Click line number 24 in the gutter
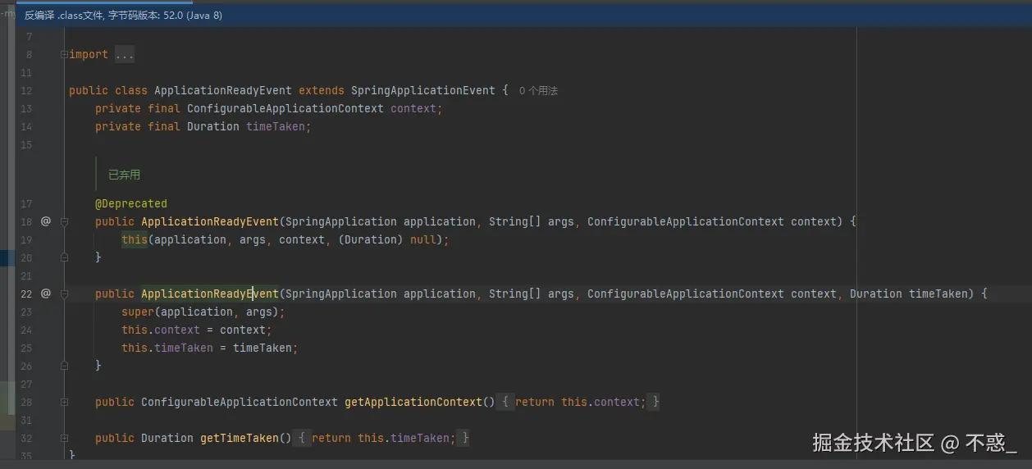Screen dimensions: 1032x469 pos(26,330)
